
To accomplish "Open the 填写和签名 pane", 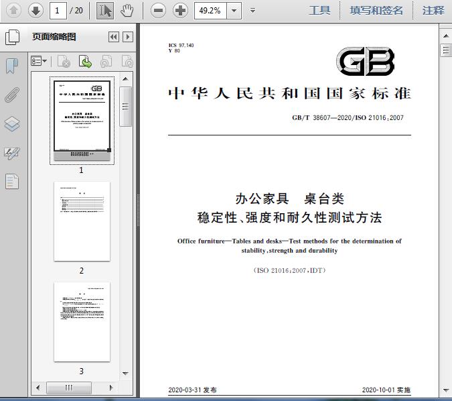I will (x=376, y=11).
